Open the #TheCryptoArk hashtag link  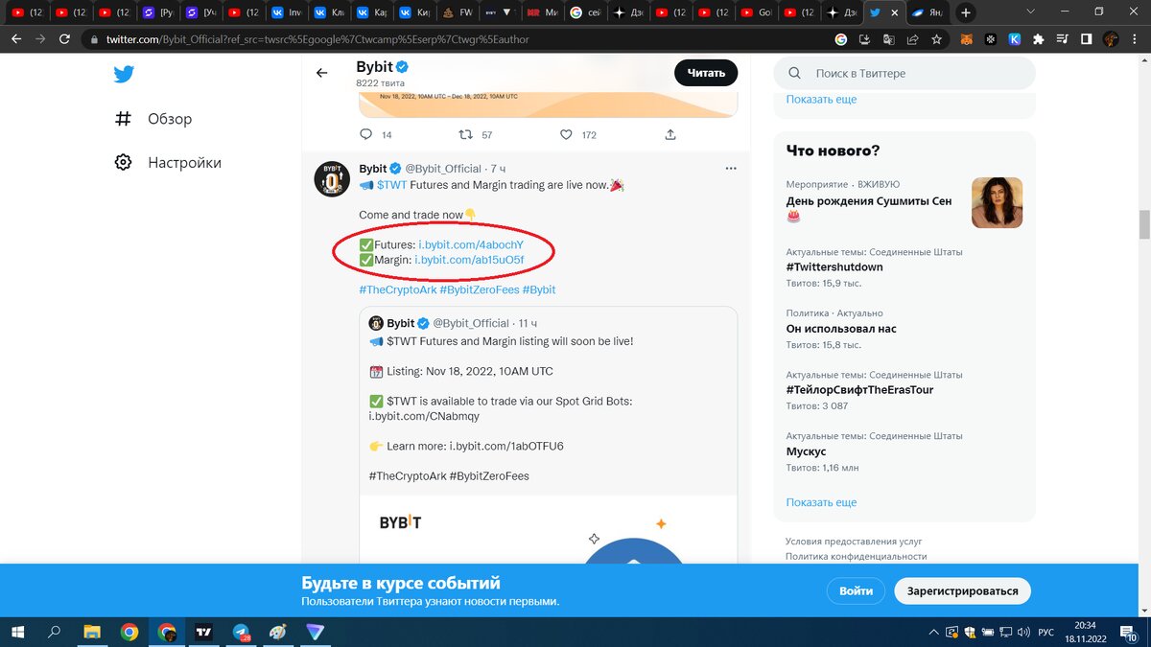coord(397,289)
